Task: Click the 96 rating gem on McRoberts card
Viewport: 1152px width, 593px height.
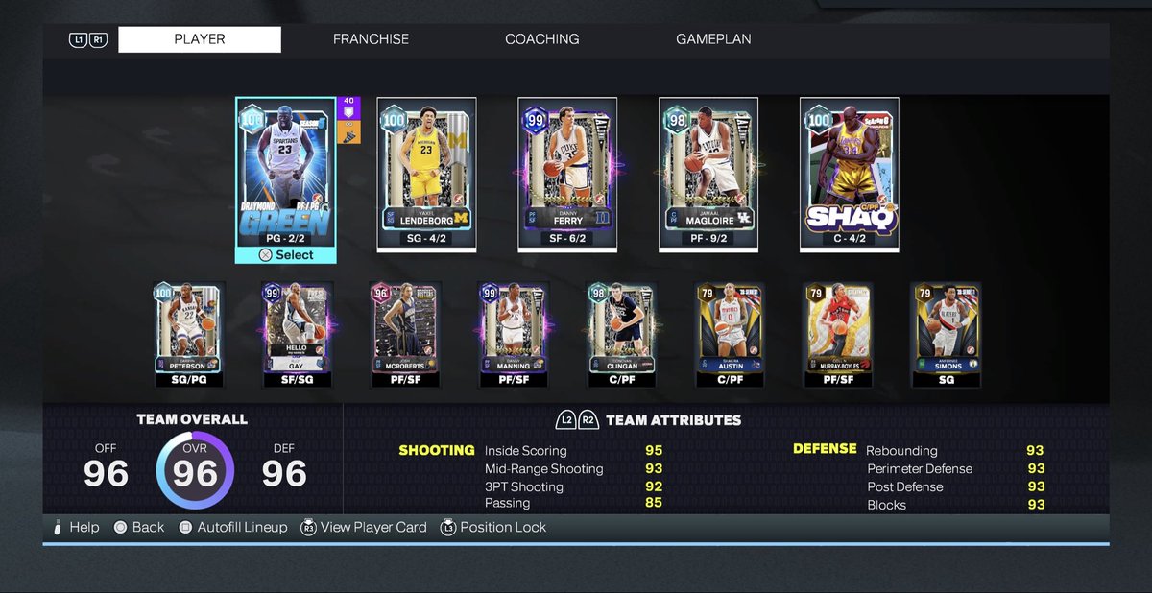Action: pyautogui.click(x=383, y=294)
